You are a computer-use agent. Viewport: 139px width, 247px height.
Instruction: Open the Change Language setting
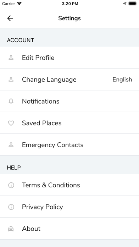click(69, 79)
